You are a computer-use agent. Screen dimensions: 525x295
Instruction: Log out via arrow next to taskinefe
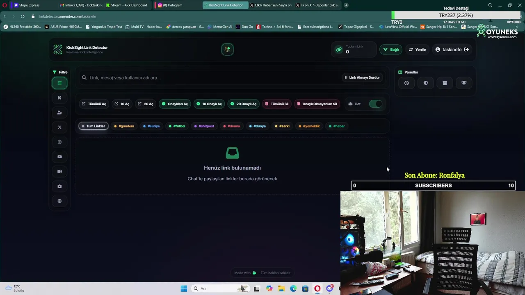coord(466,50)
